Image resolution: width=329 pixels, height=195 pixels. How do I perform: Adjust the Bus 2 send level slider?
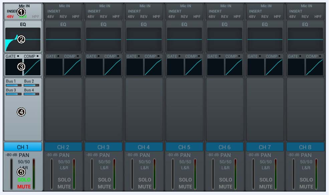(31, 85)
